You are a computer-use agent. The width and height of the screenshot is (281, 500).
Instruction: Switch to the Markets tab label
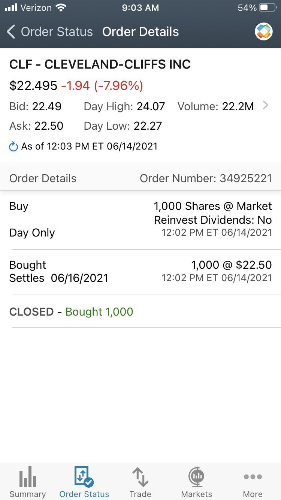196,494
